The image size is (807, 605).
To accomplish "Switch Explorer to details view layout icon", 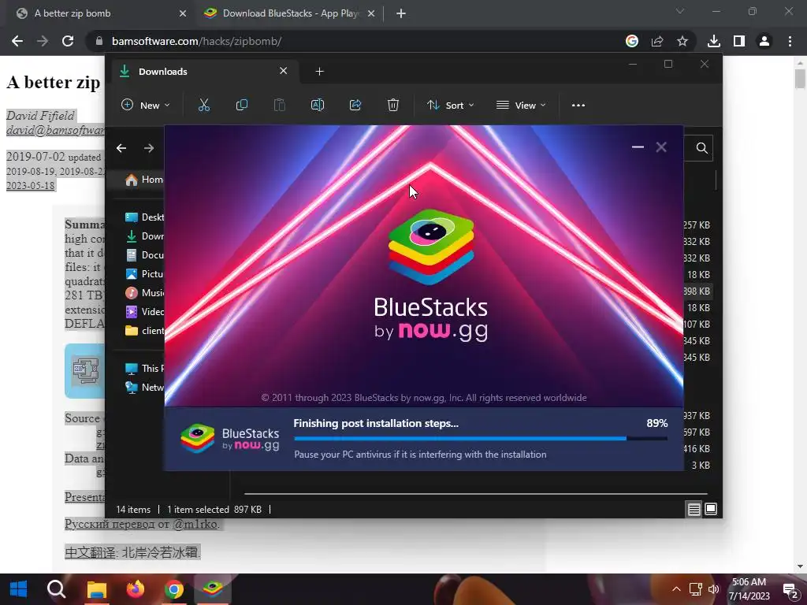I will coord(694,510).
